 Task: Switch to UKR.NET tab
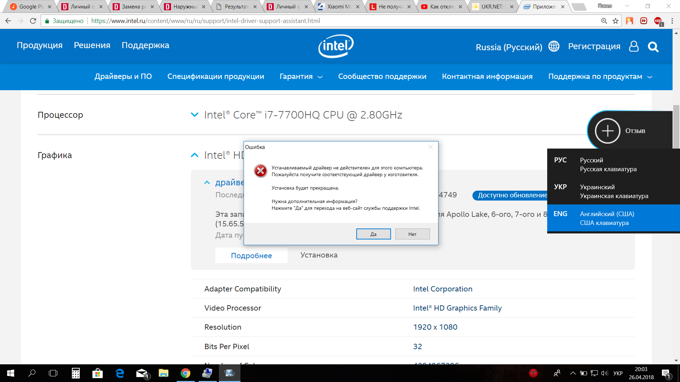[x=493, y=6]
